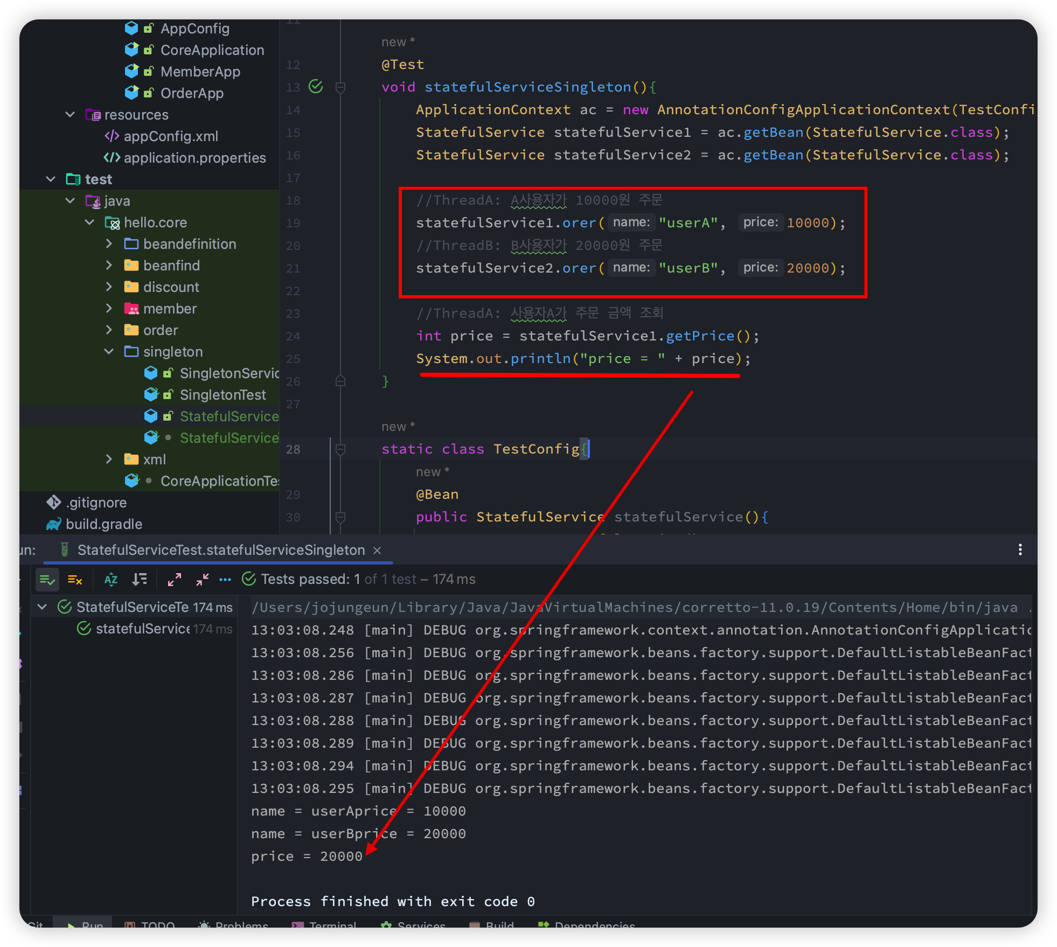The image size is (1057, 947).
Task: Toggle Show Passed tests filter
Action: 47,580
